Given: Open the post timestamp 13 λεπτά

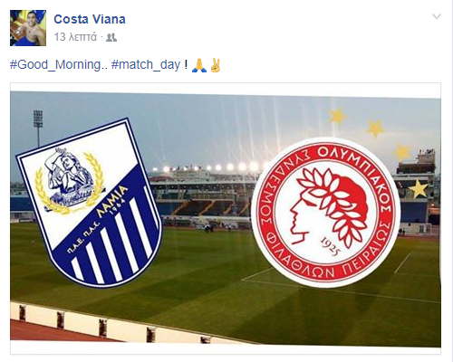Looking at the screenshot, I should [75, 37].
